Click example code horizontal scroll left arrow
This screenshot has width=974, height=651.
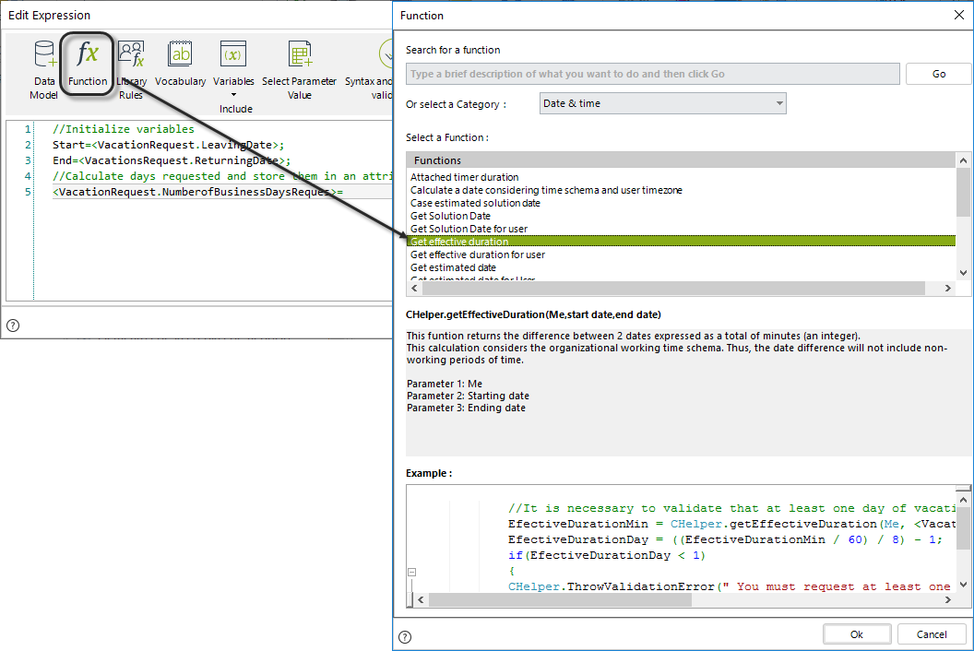(x=421, y=600)
